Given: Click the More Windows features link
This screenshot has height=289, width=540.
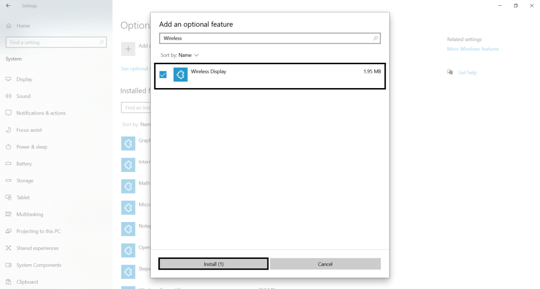Looking at the screenshot, I should coord(472,49).
